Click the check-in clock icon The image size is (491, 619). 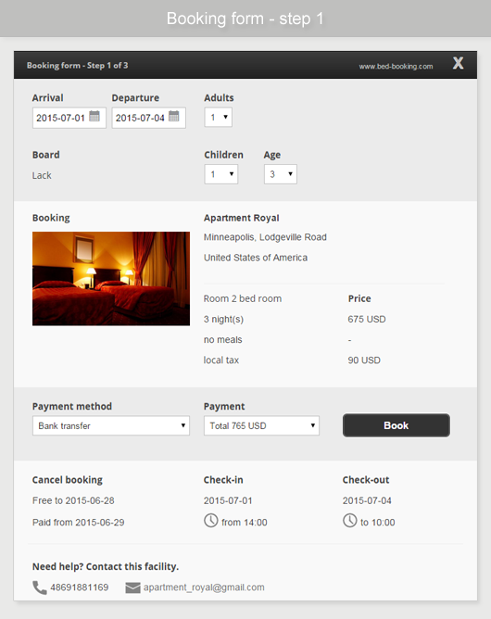coord(211,520)
